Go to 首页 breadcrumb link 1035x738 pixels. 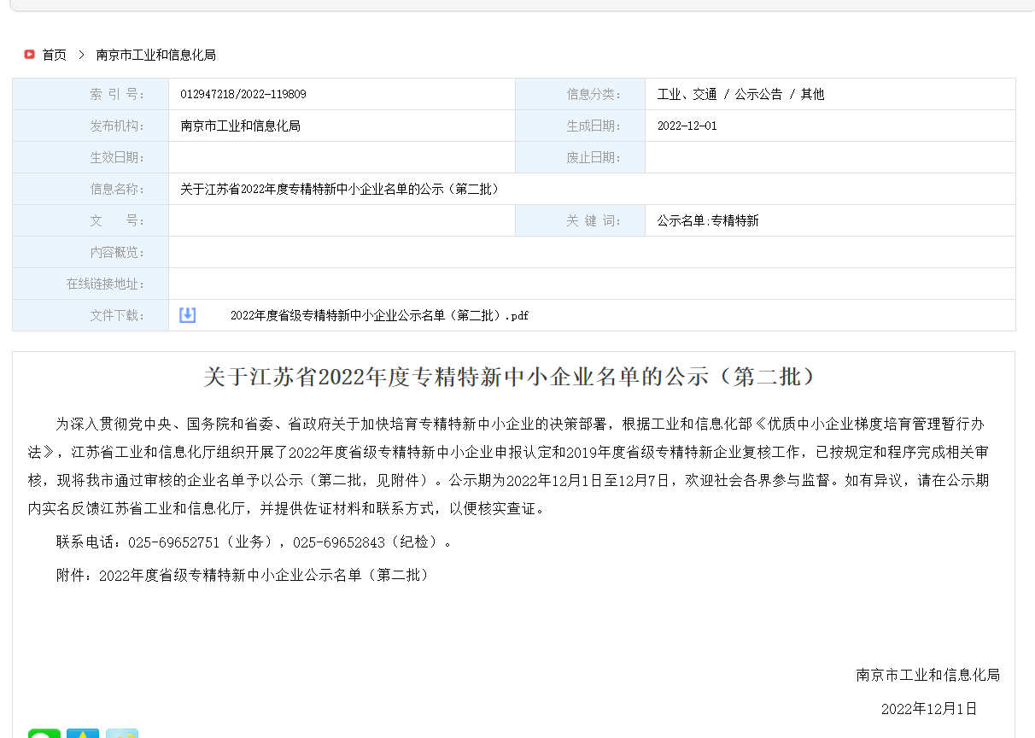click(x=55, y=55)
